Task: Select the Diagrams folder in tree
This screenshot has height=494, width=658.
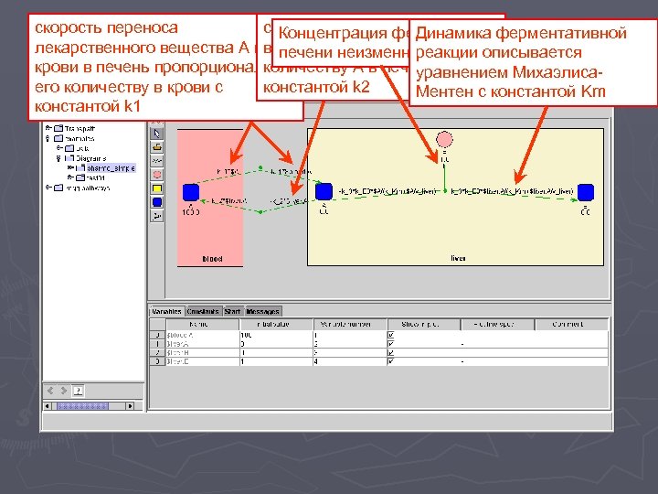Action: (90, 158)
